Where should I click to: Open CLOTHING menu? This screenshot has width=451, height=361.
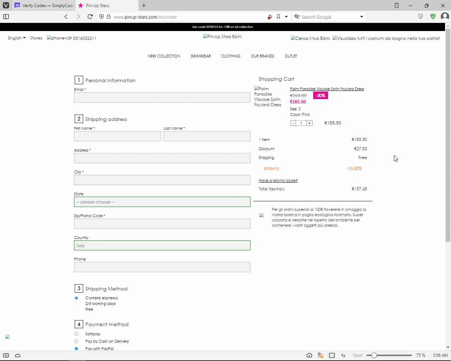[x=231, y=56]
